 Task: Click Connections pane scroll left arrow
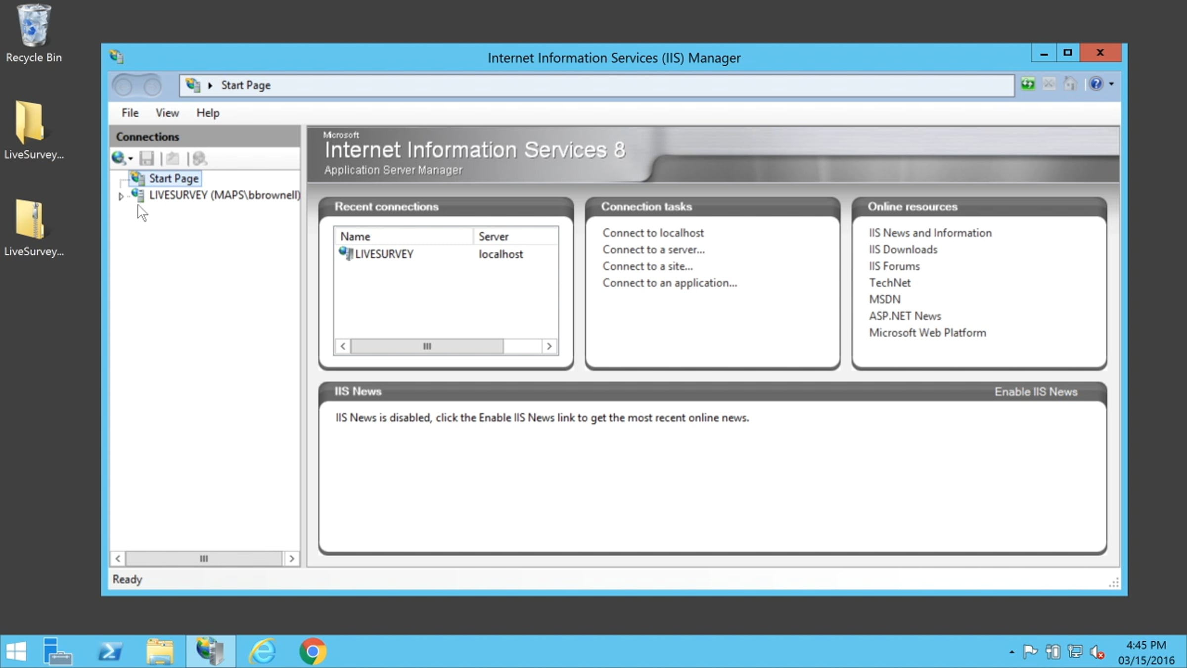coord(118,559)
